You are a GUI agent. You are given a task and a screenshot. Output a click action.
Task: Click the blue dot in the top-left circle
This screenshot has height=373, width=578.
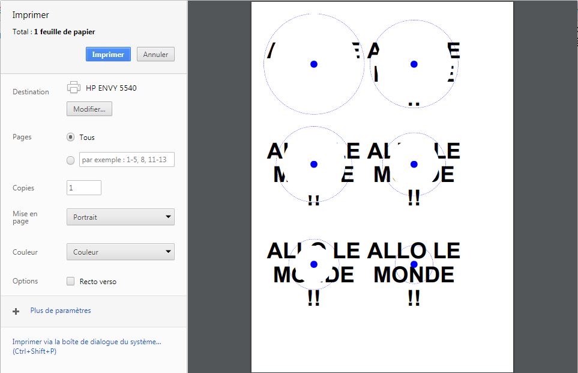coord(314,64)
